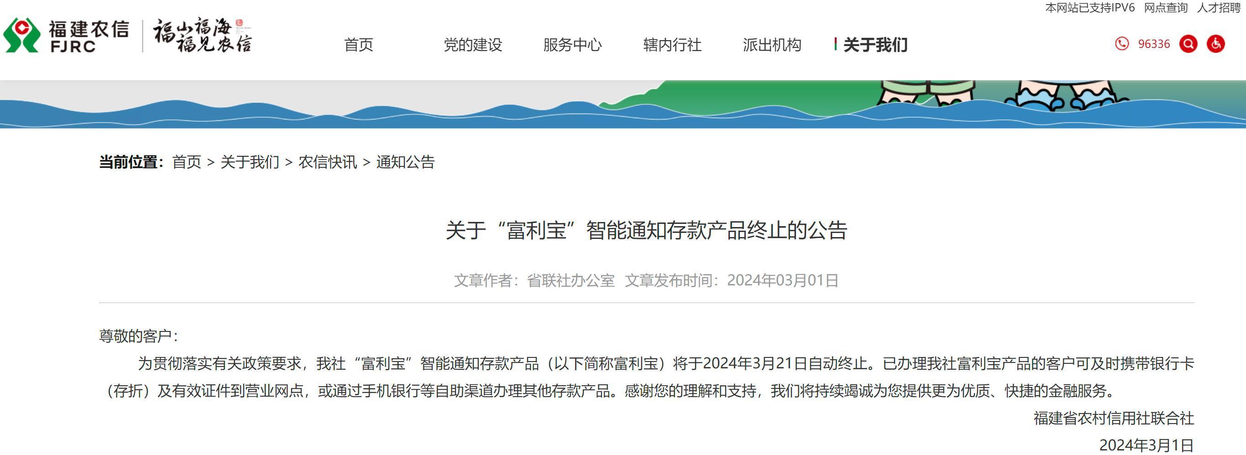This screenshot has width=1246, height=455.
Task: Click the red phone icon beside 96336
Action: (x=1122, y=44)
